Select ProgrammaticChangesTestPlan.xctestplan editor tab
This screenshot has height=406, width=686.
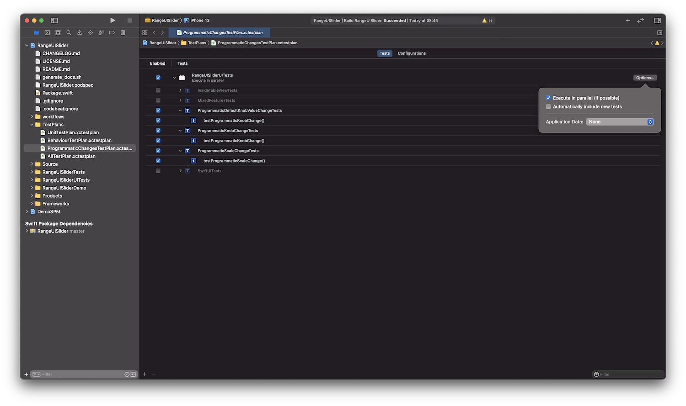220,32
